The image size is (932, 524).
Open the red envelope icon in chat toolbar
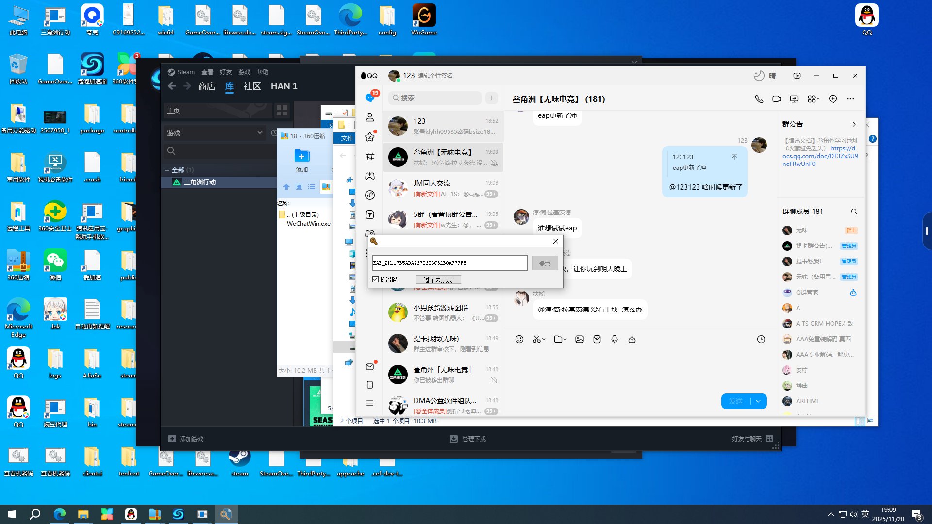[597, 339]
